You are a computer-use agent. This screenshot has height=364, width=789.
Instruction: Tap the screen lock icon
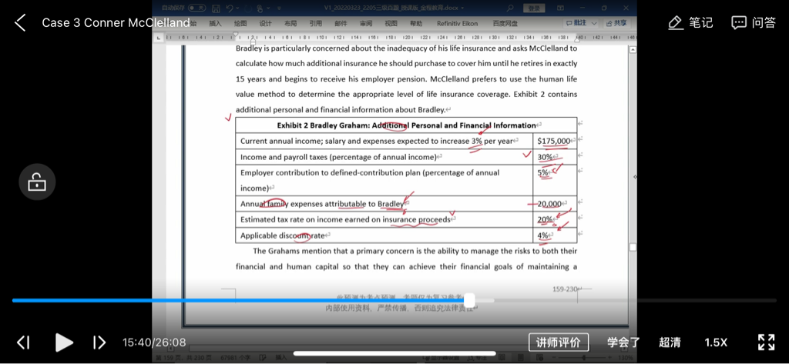[x=36, y=182]
